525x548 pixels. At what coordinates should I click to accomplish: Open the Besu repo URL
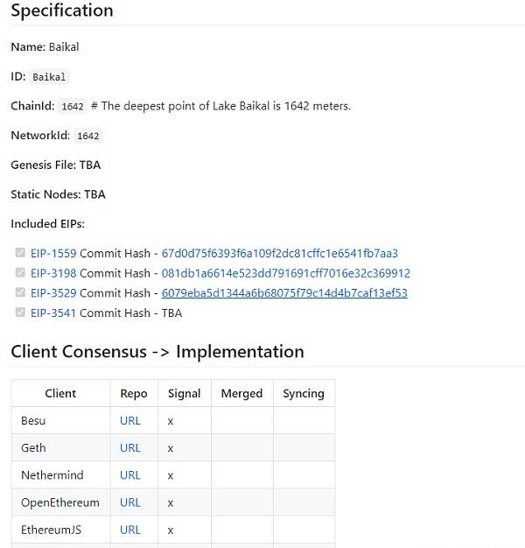point(130,421)
